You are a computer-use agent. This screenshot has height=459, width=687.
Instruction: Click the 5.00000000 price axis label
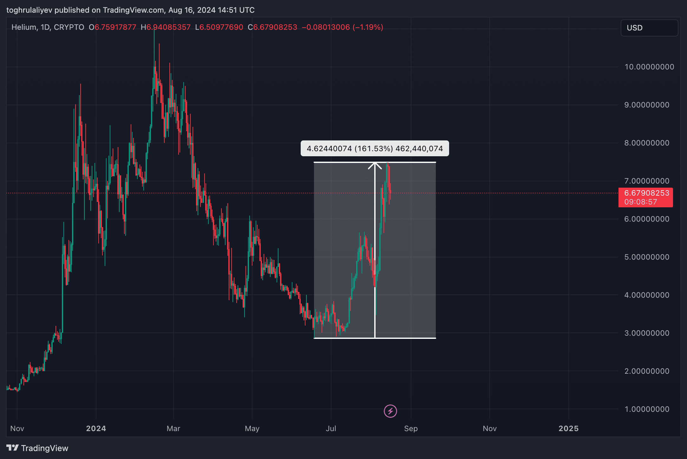pyautogui.click(x=647, y=257)
